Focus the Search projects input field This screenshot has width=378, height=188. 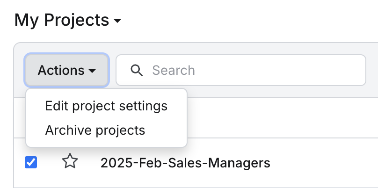tap(241, 70)
